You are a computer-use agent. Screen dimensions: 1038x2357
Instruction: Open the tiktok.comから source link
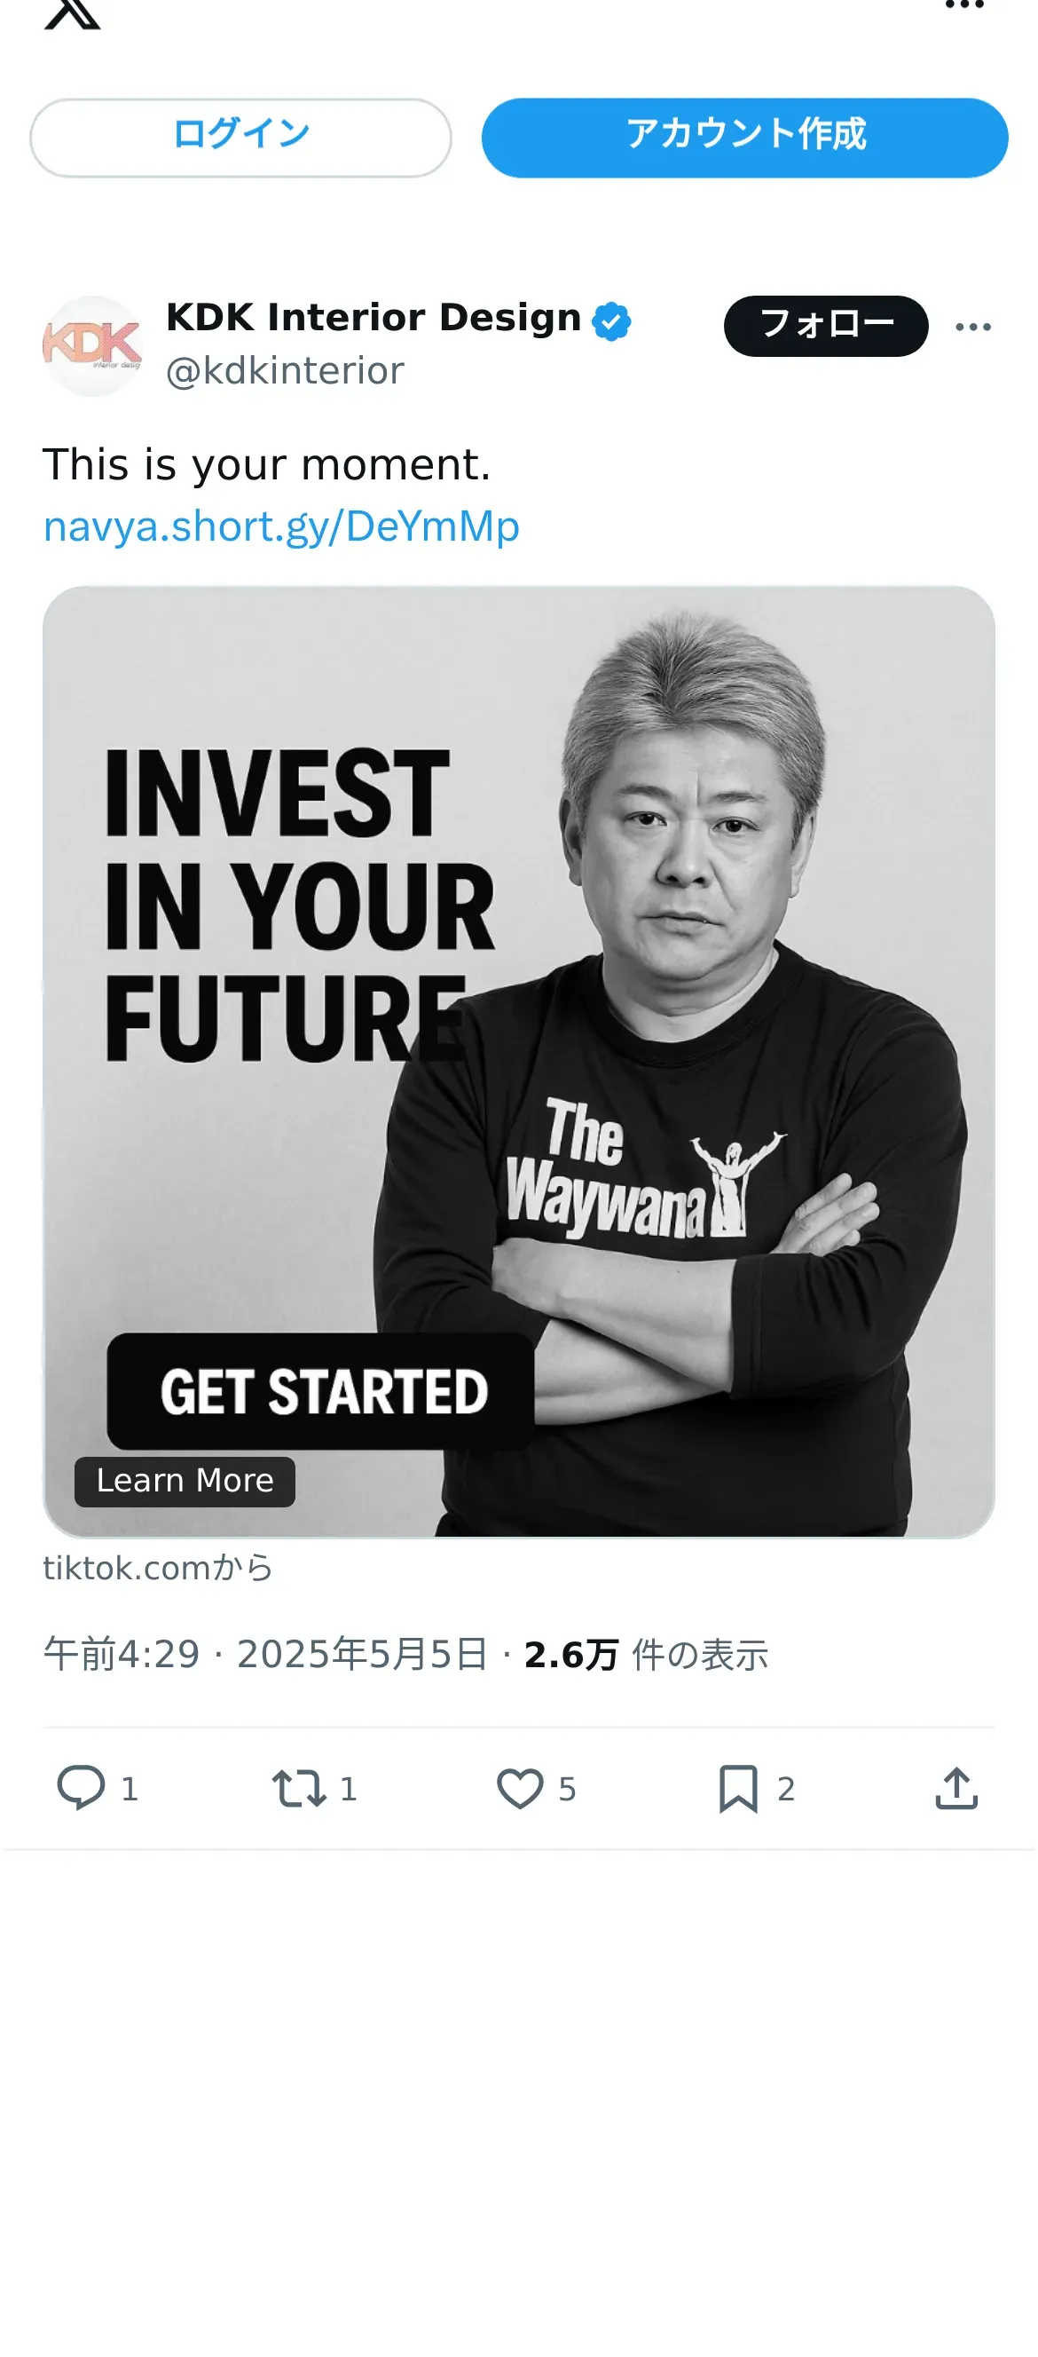coord(158,1569)
